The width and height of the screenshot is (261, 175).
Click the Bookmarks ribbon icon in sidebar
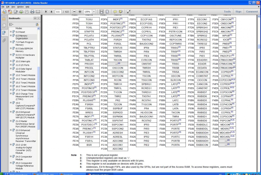pos(4,33)
